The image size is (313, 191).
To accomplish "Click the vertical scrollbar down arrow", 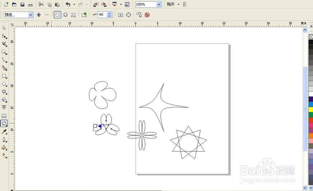I will coord(305,188).
